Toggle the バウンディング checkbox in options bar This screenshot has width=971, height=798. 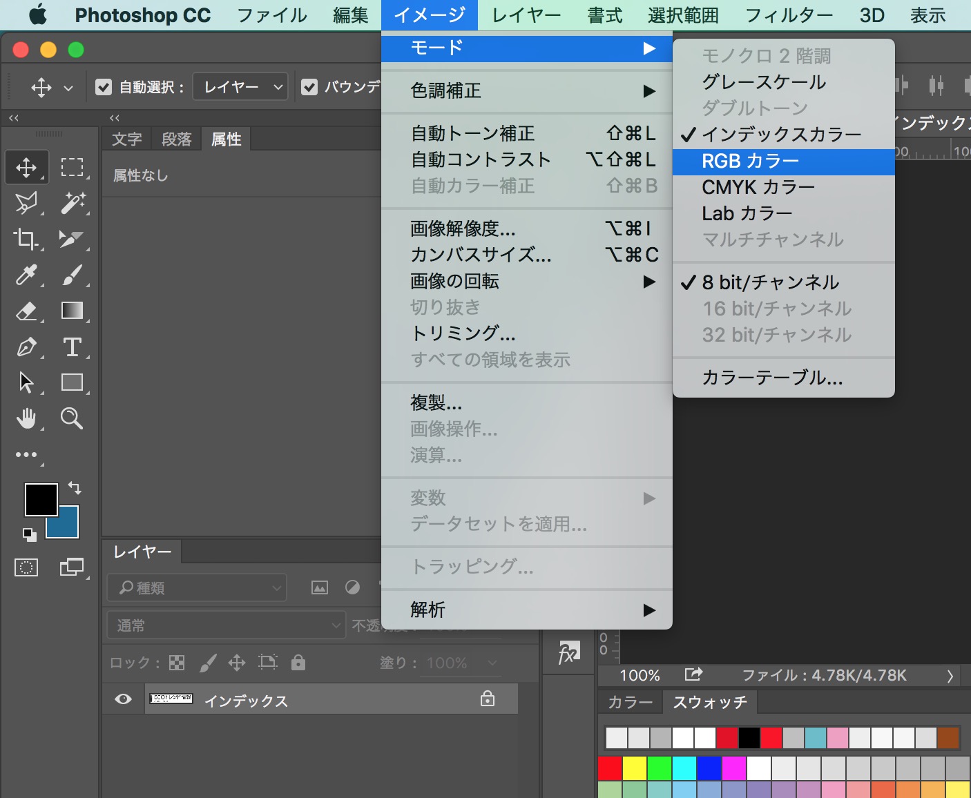[x=309, y=87]
